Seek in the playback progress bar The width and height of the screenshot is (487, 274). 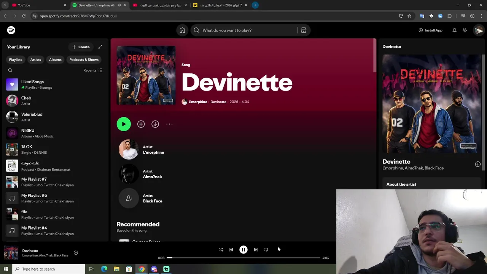(243, 258)
